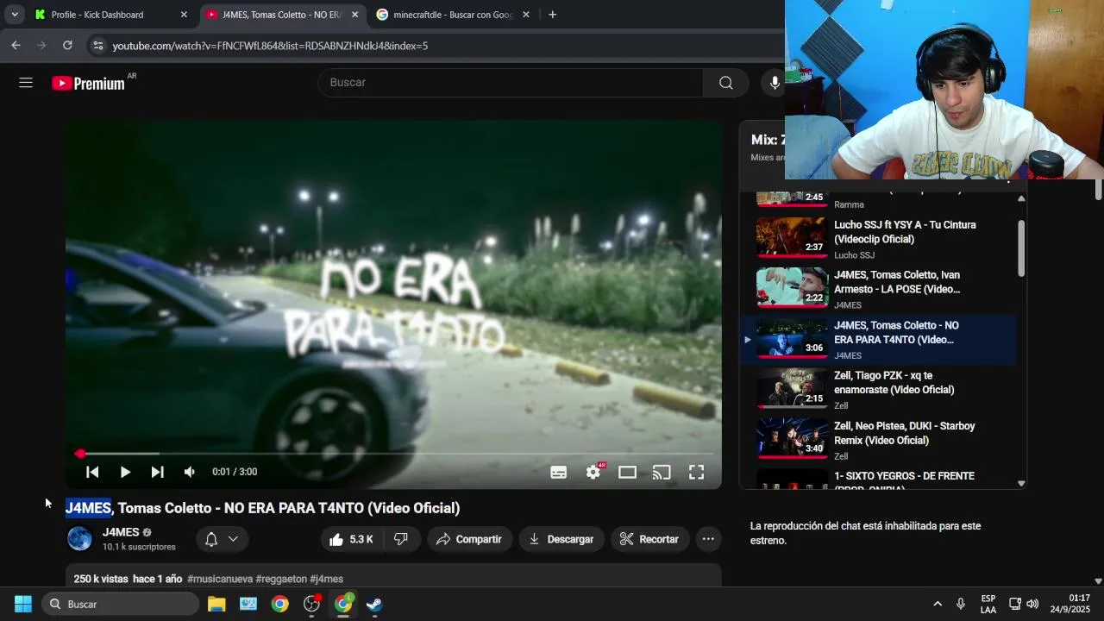Viewport: 1104px width, 621px height.
Task: Seek on the red video progress bar
Action: [x=396, y=454]
